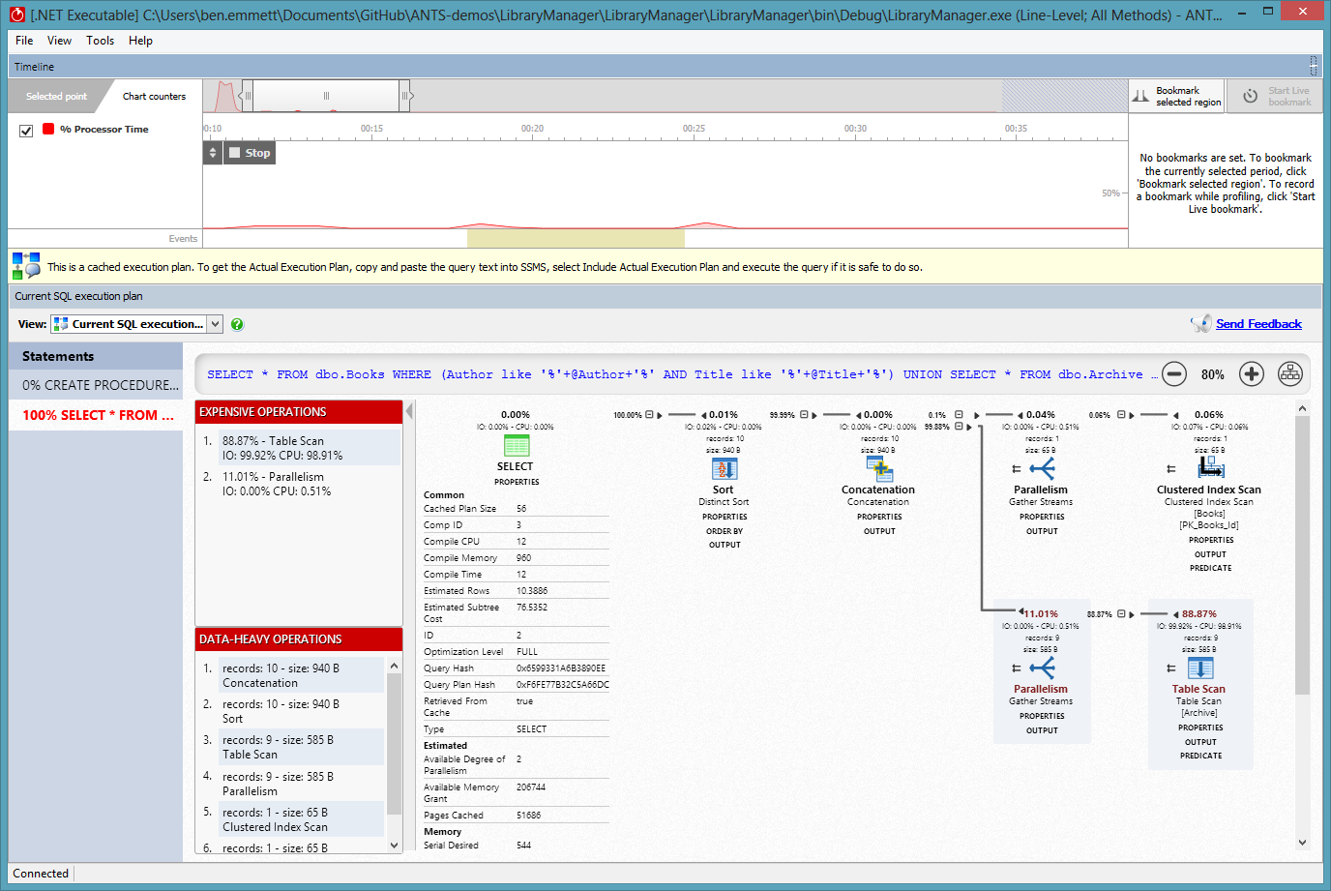Open the Help menu
1331x891 pixels.
(140, 41)
